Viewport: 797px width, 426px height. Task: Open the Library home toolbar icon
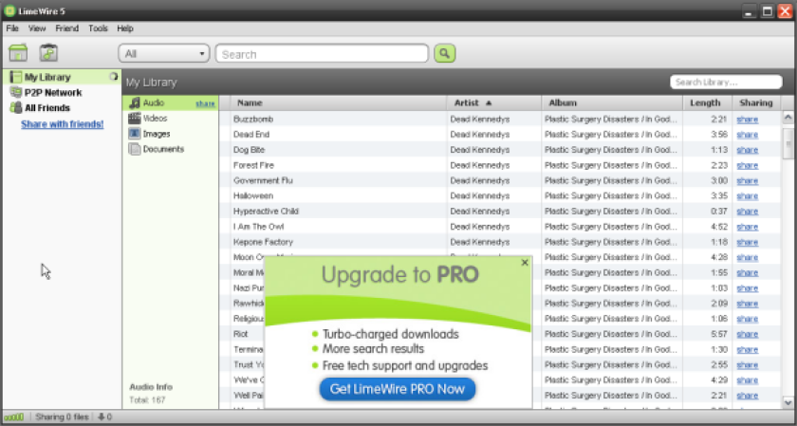18,53
